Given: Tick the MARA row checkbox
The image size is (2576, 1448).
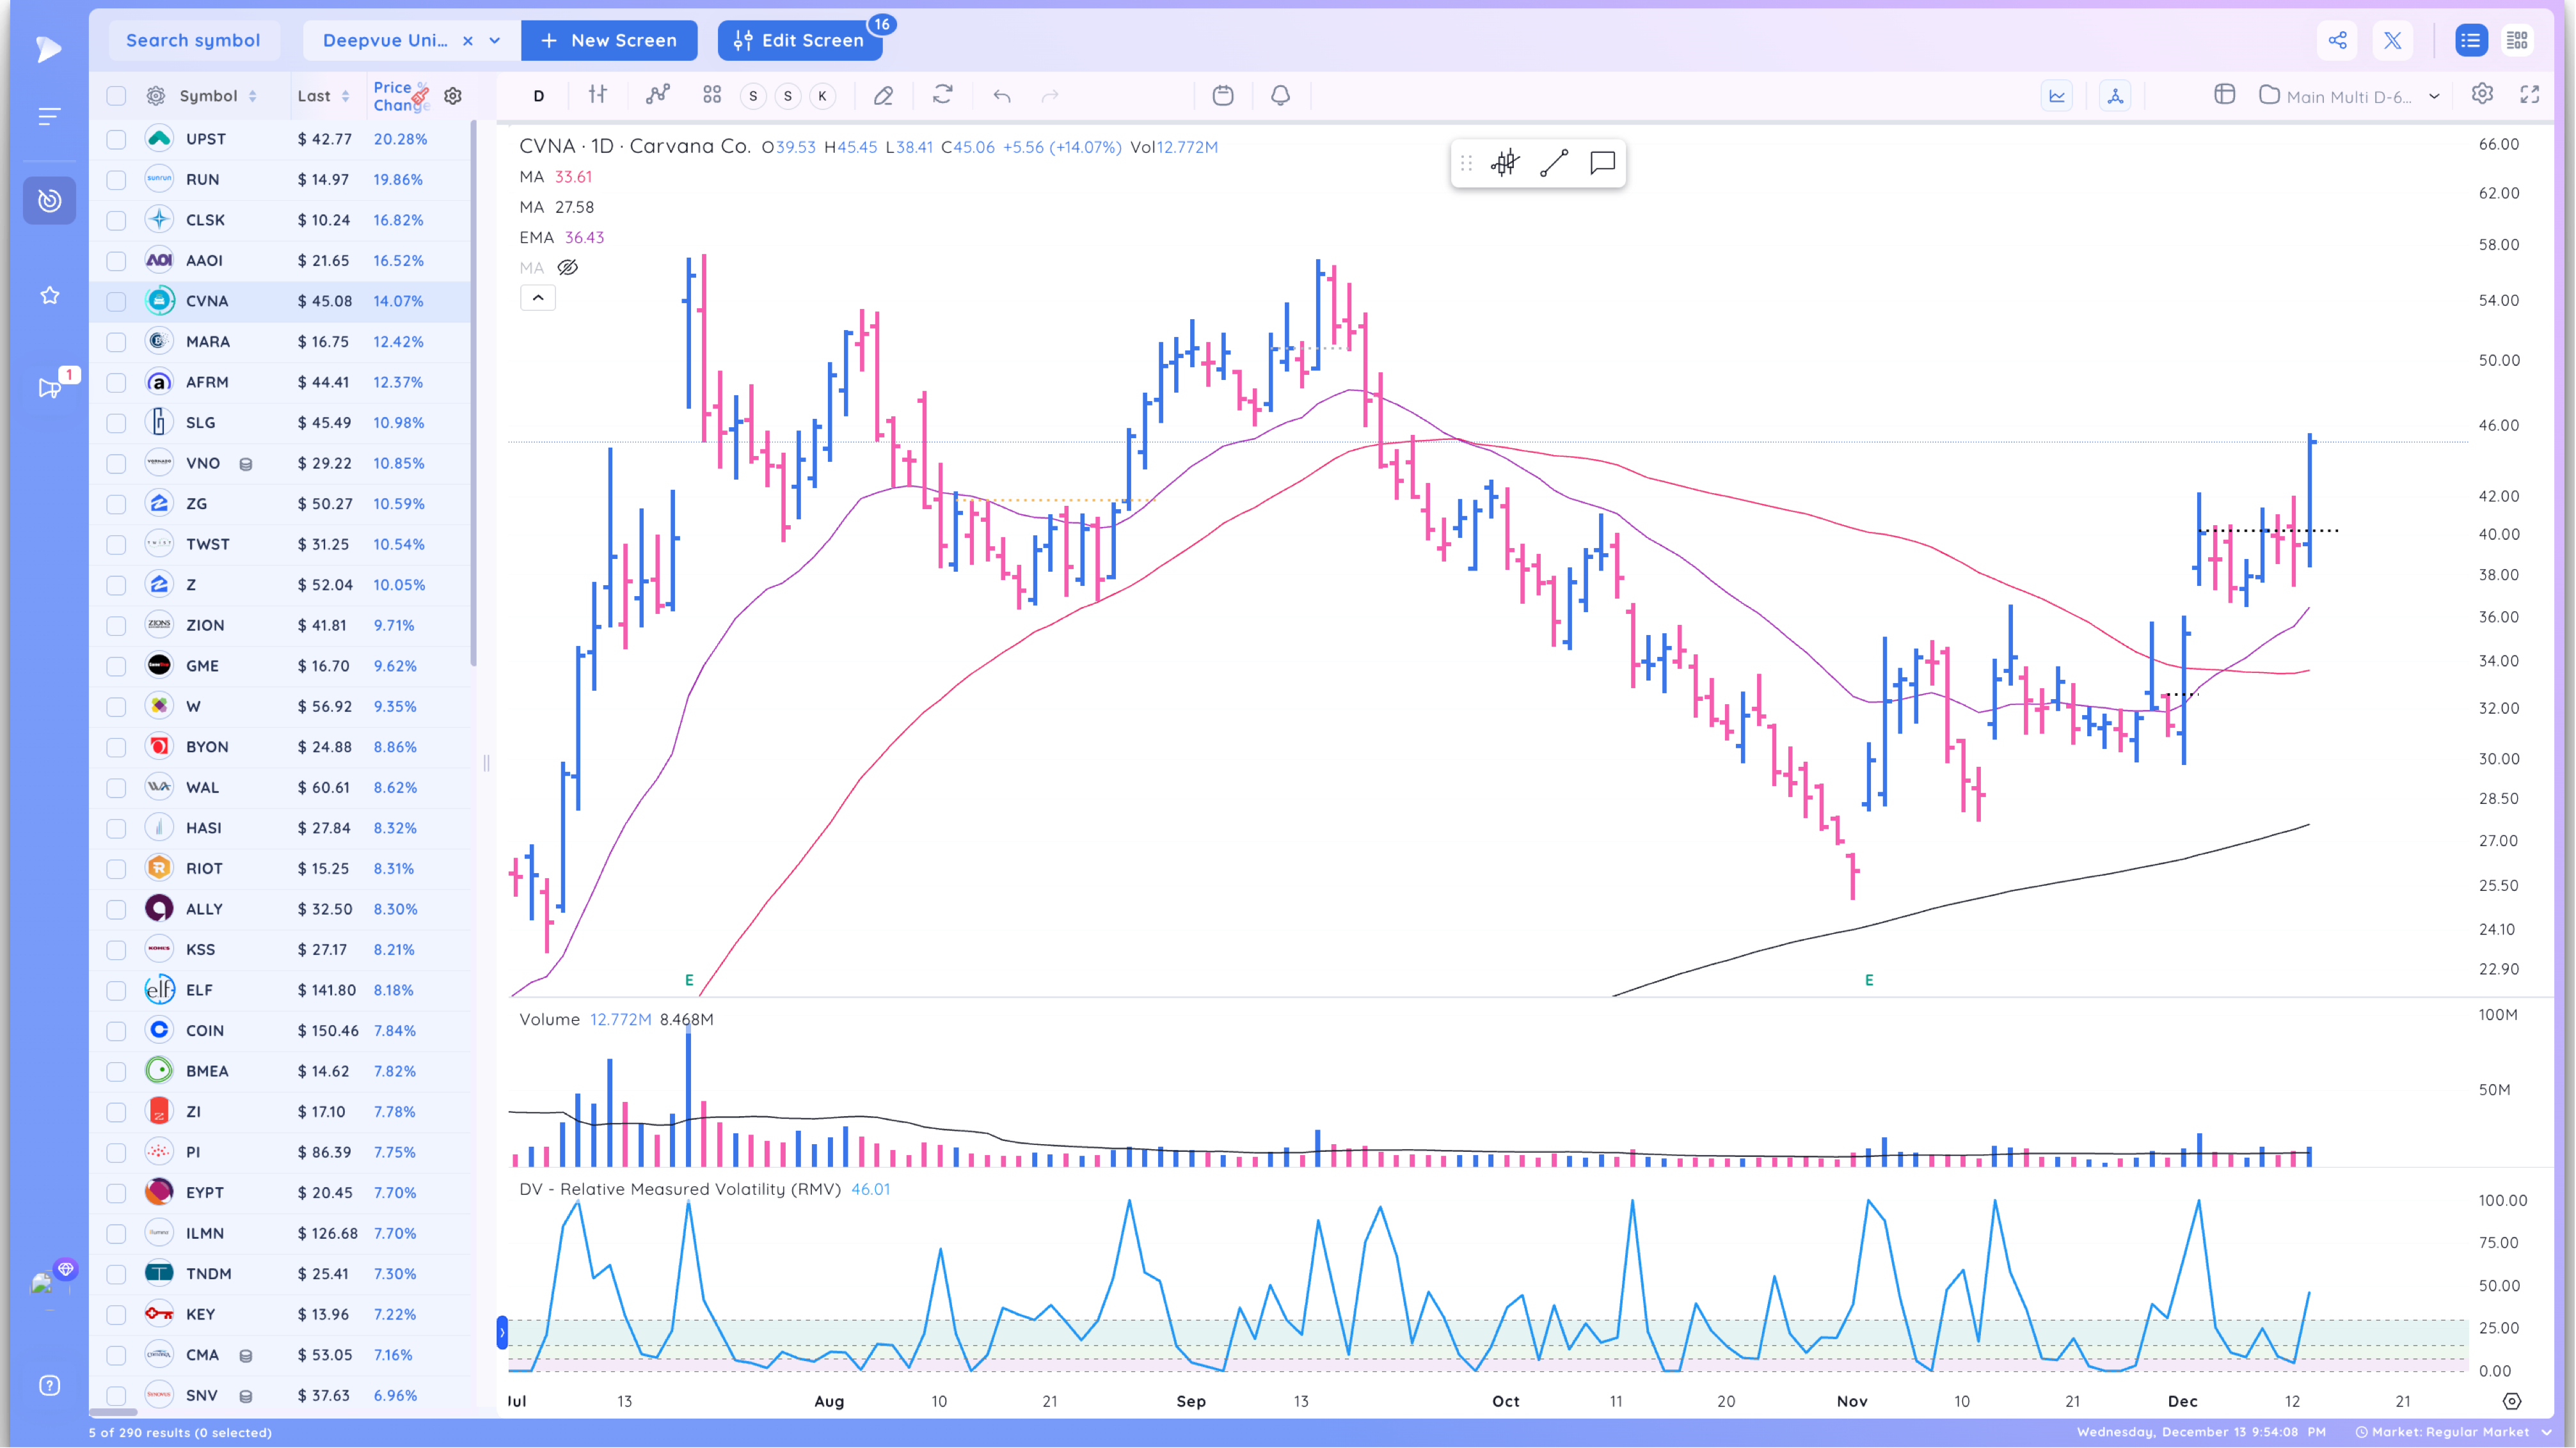Looking at the screenshot, I should (116, 342).
